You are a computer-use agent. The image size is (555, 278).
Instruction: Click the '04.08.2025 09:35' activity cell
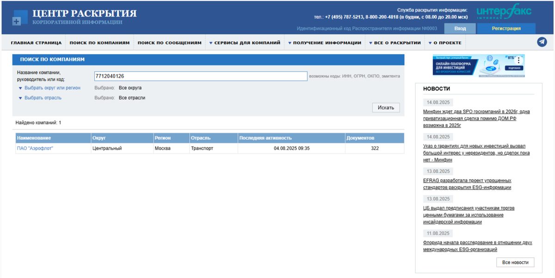click(x=291, y=148)
